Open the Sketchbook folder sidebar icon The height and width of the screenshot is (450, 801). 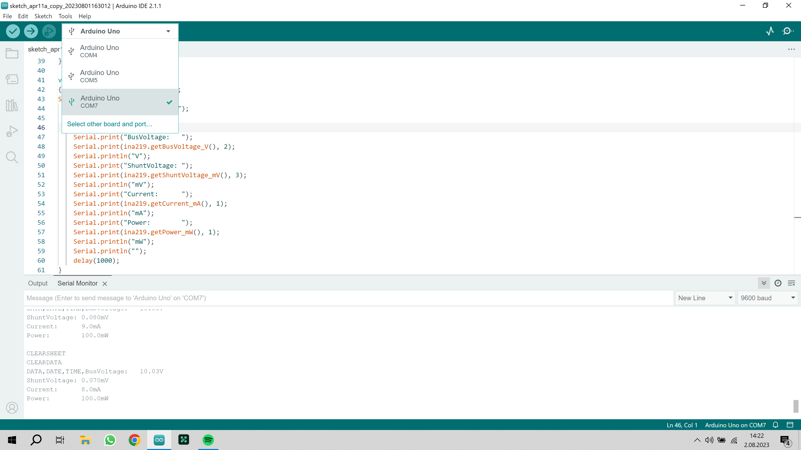pos(12,53)
